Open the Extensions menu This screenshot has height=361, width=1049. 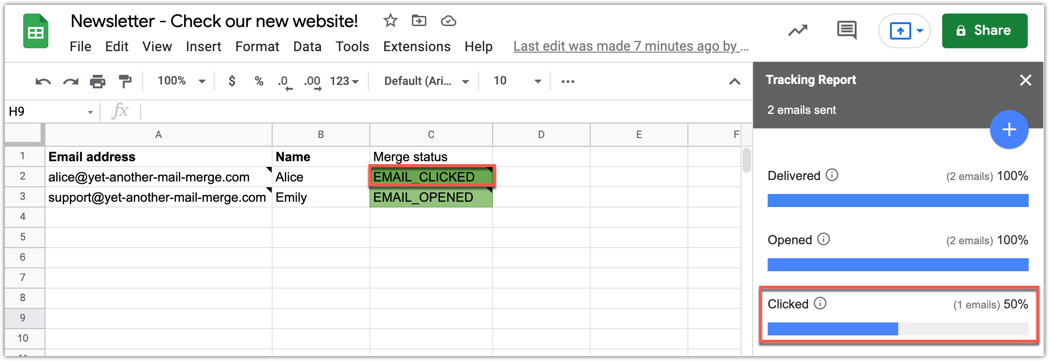(x=417, y=46)
